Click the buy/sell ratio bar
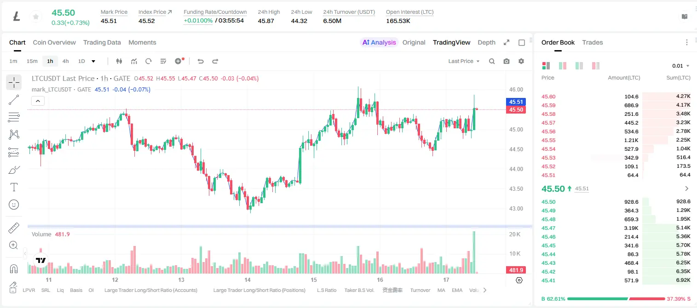The width and height of the screenshot is (697, 308). point(616,298)
